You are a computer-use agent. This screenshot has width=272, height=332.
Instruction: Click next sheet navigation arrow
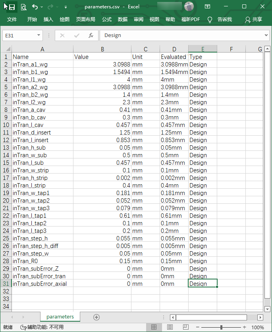[x=23, y=317]
